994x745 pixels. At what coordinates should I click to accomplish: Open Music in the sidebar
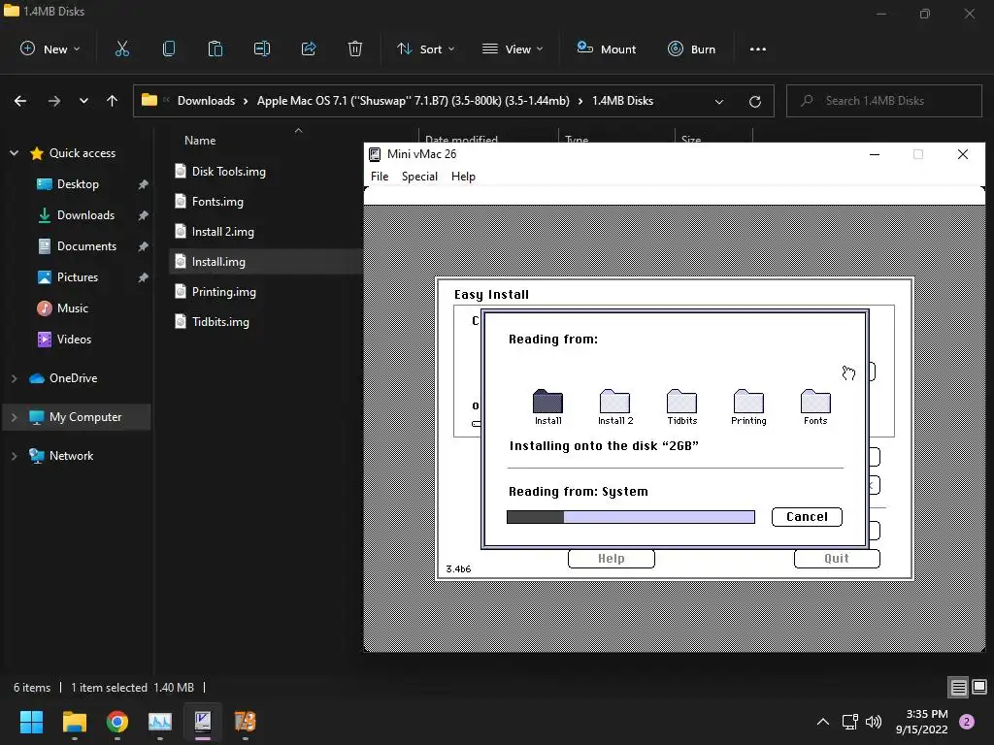(72, 308)
